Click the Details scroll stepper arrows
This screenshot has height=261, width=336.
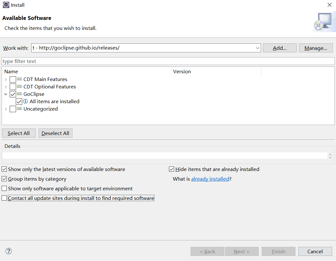pos(330,156)
